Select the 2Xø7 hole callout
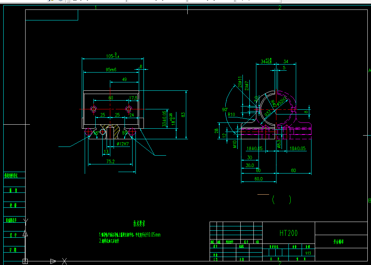 246,86
